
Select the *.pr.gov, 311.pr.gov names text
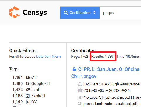tap(112, 97)
